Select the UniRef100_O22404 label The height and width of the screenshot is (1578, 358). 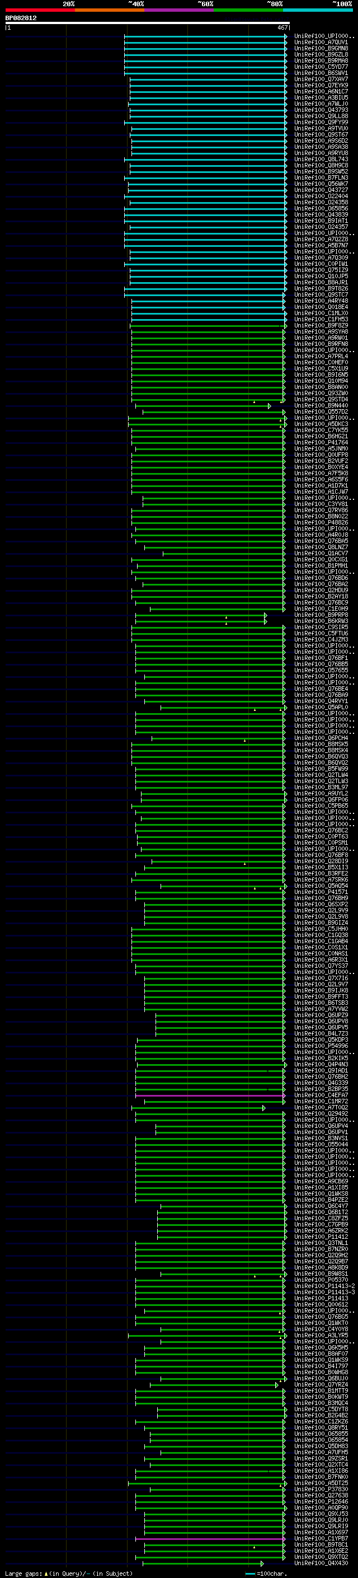click(x=321, y=196)
